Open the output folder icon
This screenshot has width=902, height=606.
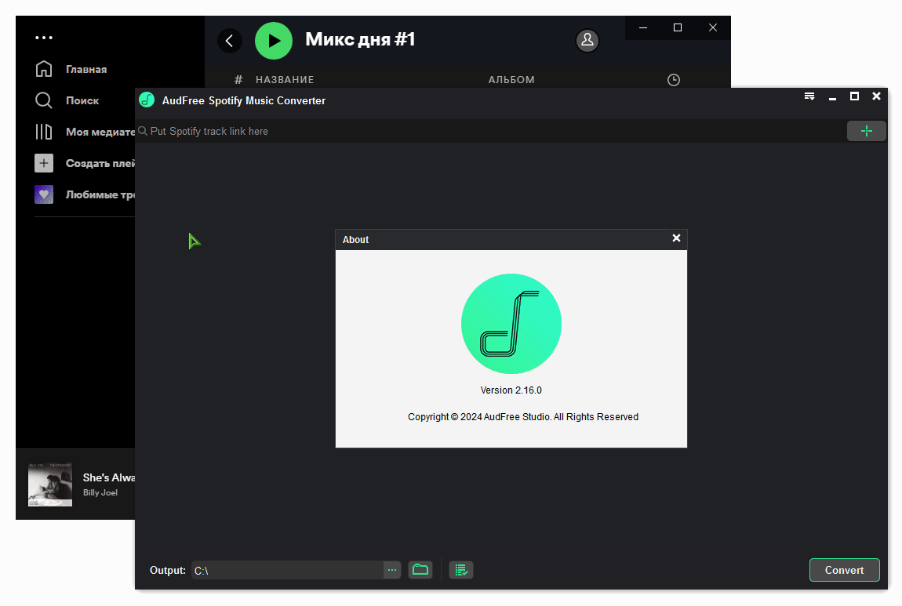pyautogui.click(x=420, y=570)
